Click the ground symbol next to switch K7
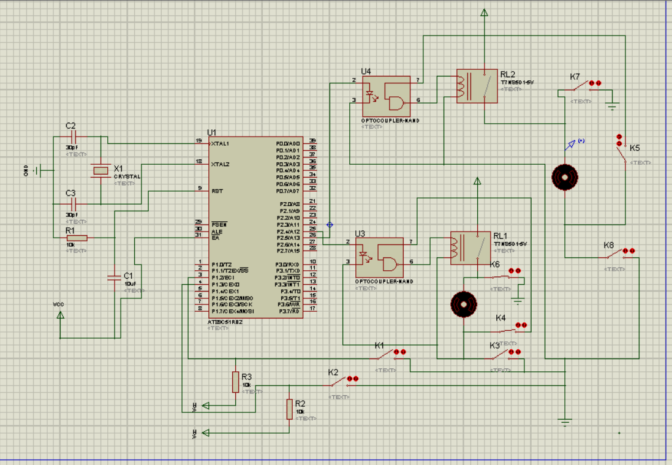The height and width of the screenshot is (465, 672). click(x=613, y=105)
